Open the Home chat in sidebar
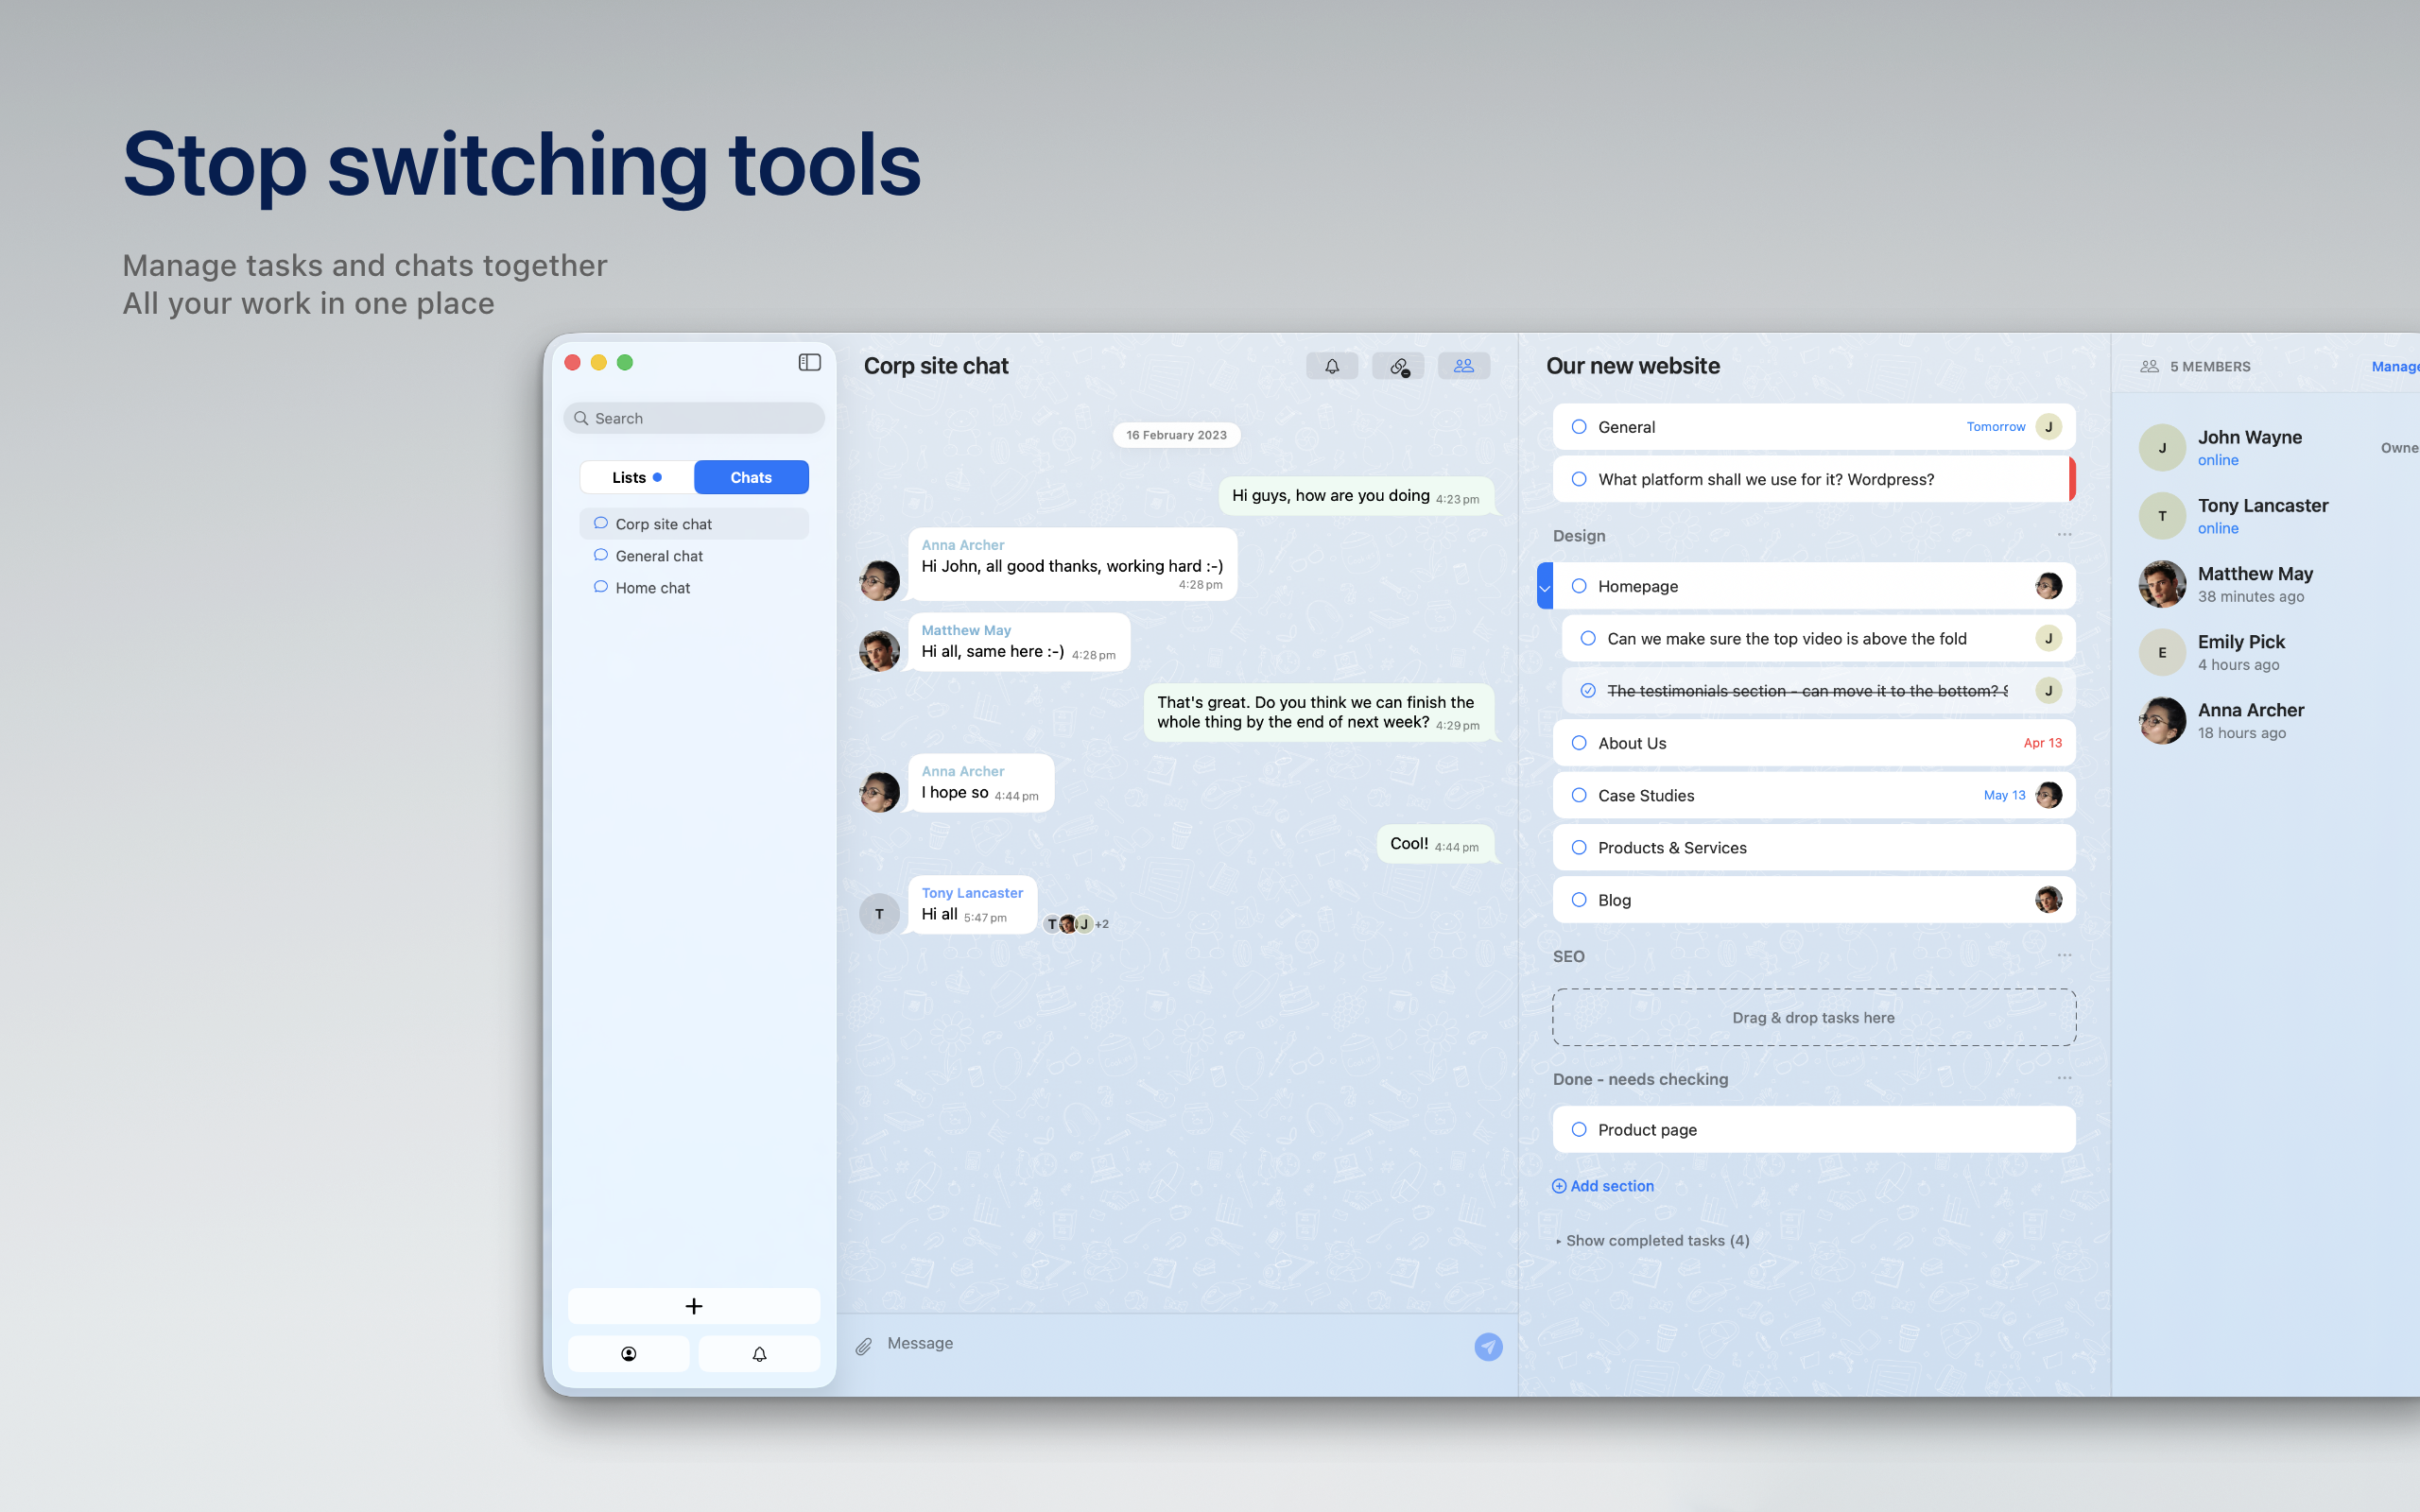Screen dimensions: 2420x1512 694,587
